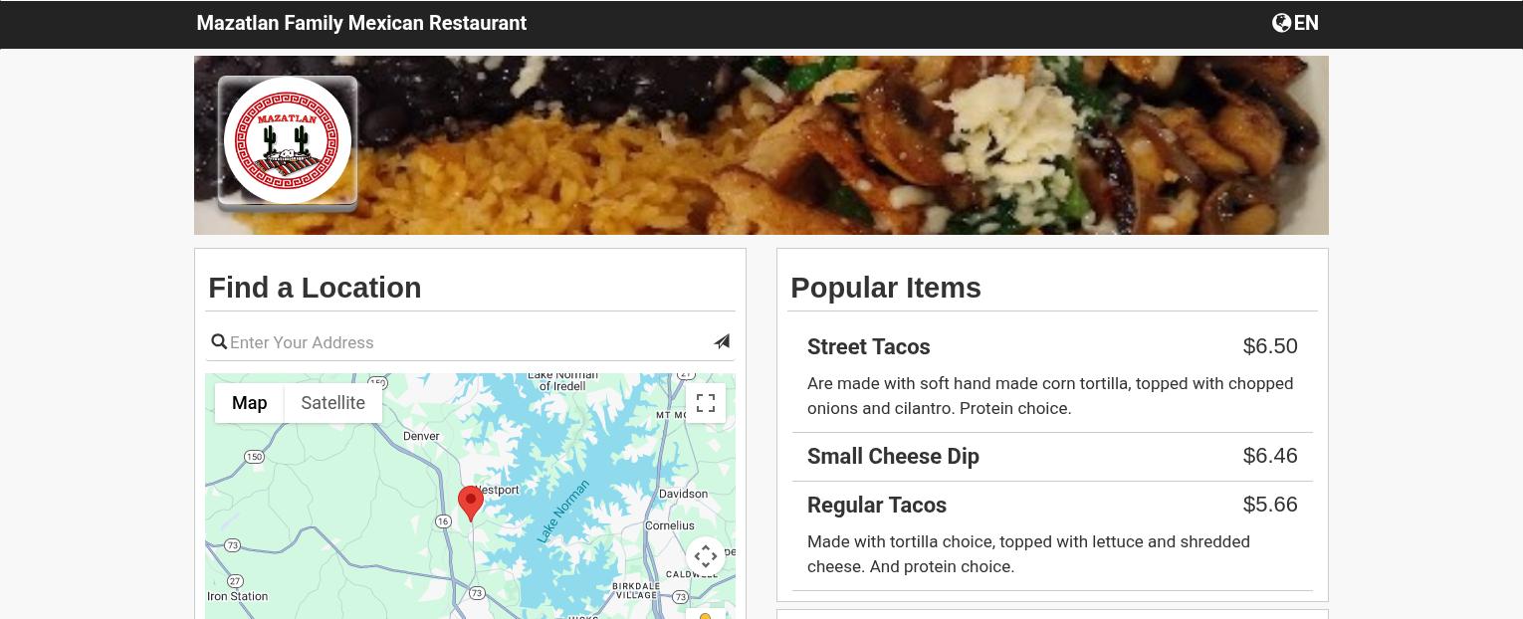Viewport: 1523px width, 619px height.
Task: Open the EN language selector
Action: point(1295,23)
